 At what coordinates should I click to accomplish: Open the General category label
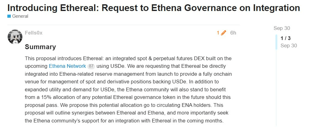tap(20, 16)
